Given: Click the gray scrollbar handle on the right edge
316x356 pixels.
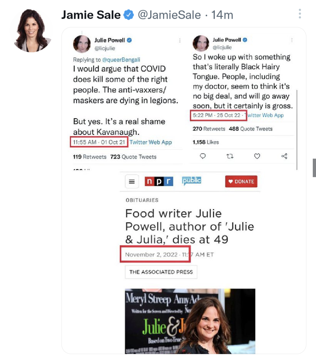Looking at the screenshot, I should coord(314,168).
